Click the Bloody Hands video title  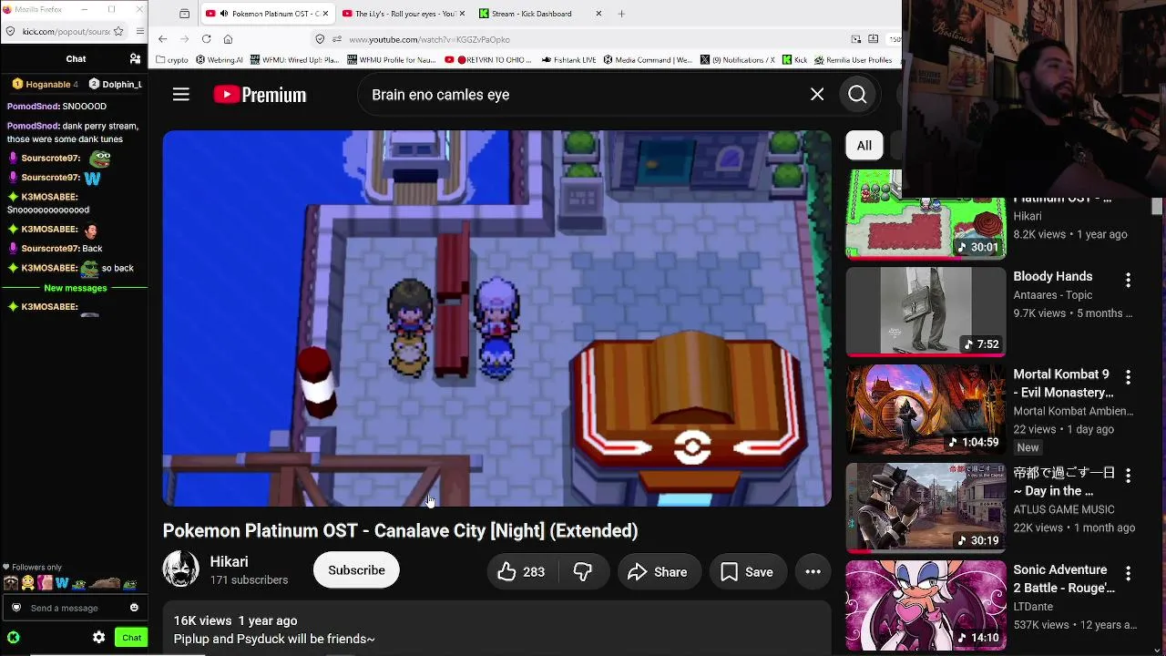(x=1053, y=276)
